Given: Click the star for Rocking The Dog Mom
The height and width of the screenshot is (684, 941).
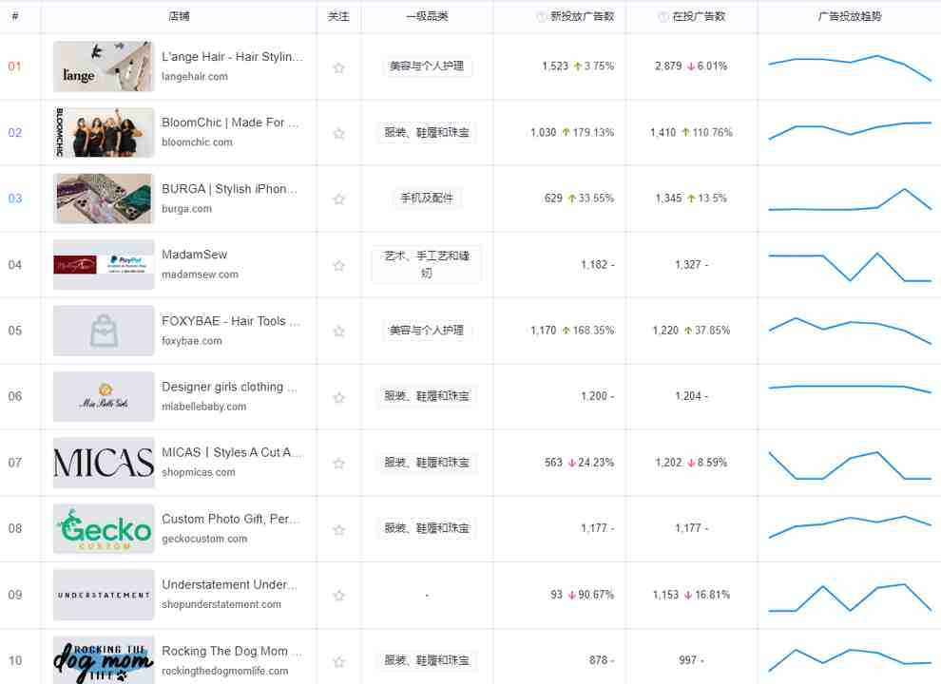Looking at the screenshot, I should (x=338, y=662).
